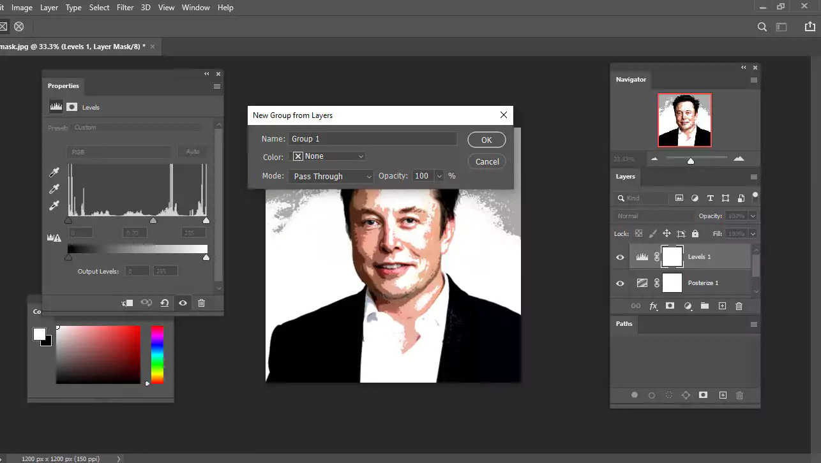Click the histogram clipping warning icon
The height and width of the screenshot is (463, 821).
tap(54, 238)
